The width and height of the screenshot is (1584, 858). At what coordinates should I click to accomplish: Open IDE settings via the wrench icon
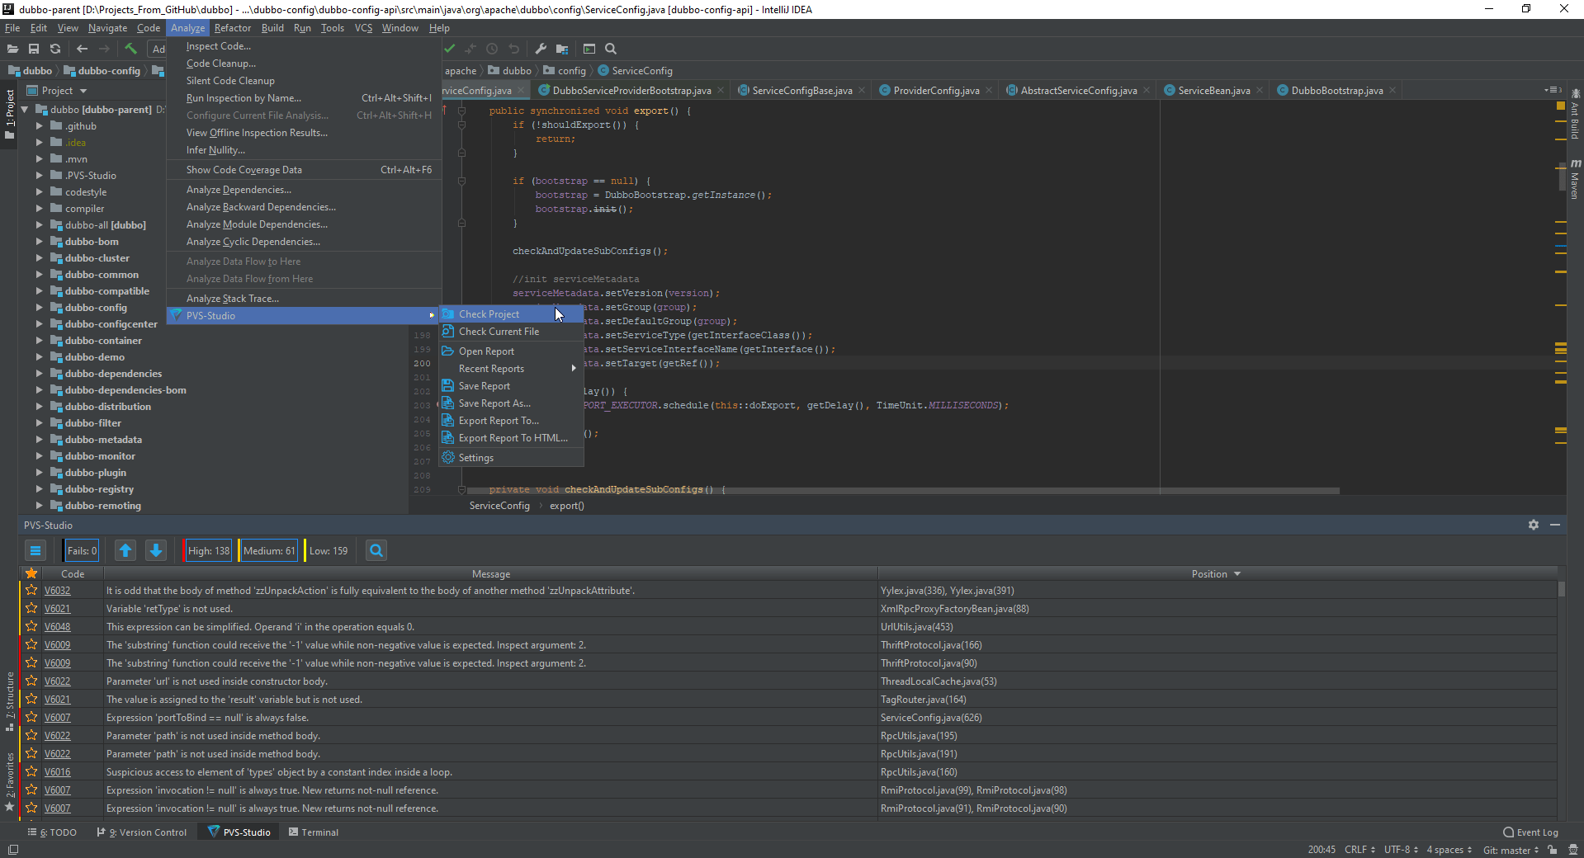(x=541, y=49)
